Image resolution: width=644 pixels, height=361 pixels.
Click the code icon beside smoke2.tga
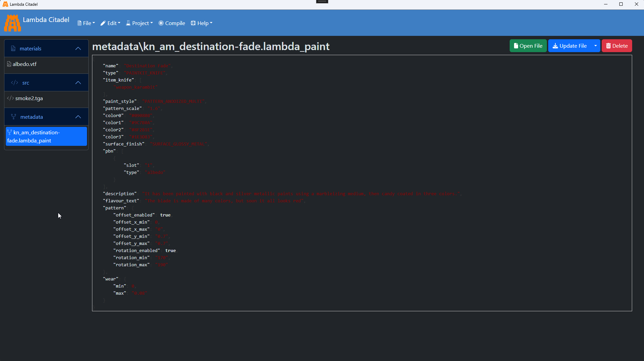click(x=10, y=98)
